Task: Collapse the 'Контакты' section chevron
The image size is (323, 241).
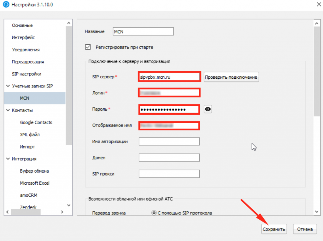Action: coord(8,110)
